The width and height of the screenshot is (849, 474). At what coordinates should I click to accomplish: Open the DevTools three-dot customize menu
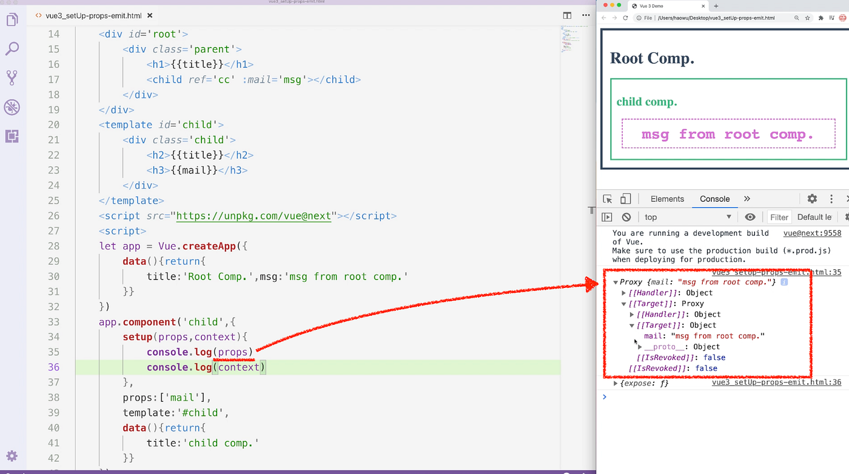click(831, 198)
